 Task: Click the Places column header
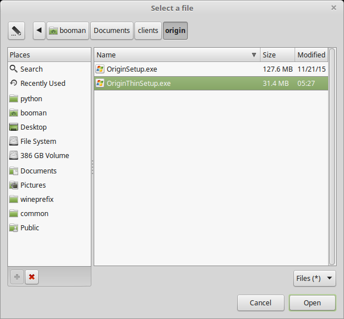coord(49,55)
